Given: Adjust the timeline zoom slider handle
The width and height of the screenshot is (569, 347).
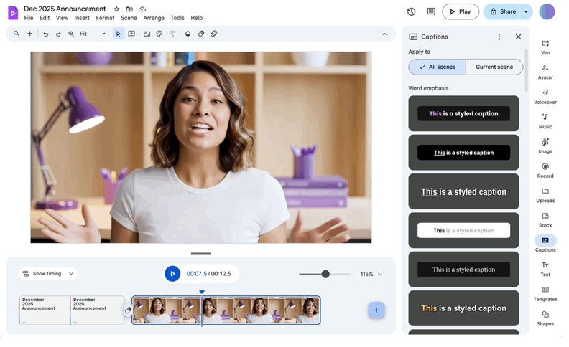Looking at the screenshot, I should (x=325, y=274).
